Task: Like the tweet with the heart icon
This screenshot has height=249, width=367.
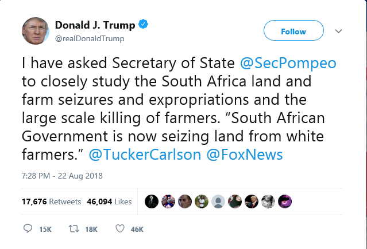Action: click(x=119, y=229)
